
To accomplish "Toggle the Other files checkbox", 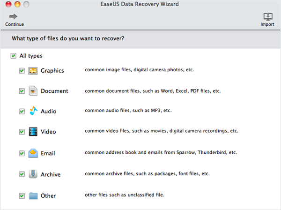I will (x=22, y=195).
